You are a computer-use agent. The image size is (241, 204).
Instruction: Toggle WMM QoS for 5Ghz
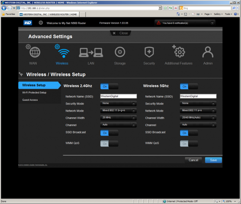(x=189, y=143)
